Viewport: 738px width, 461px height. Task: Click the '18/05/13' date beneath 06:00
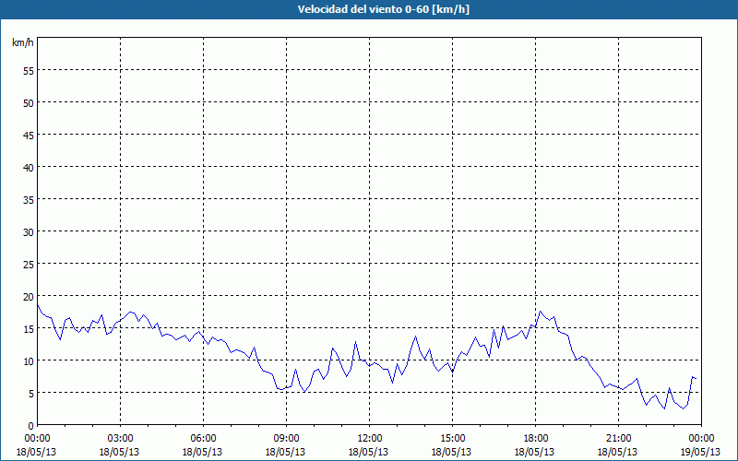pos(202,452)
